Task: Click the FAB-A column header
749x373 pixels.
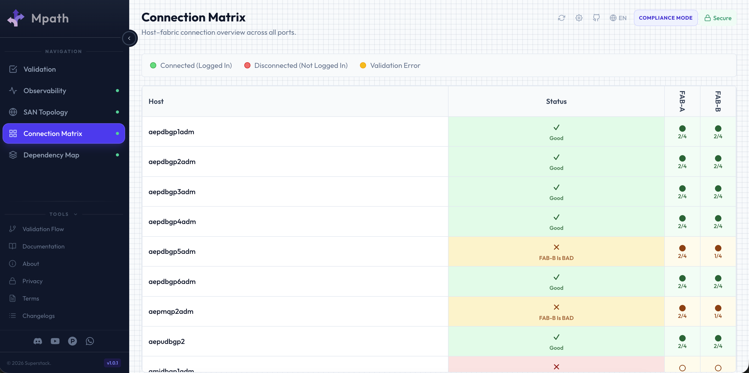Action: tap(682, 101)
